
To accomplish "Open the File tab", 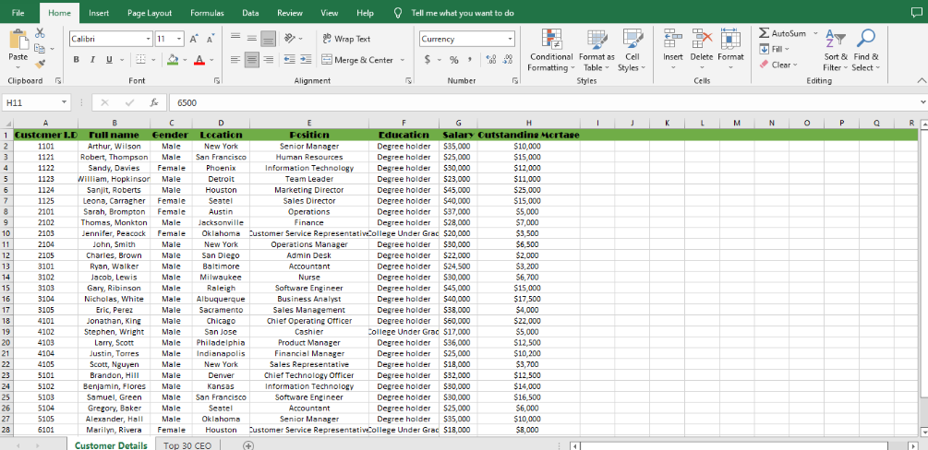I will [x=18, y=12].
